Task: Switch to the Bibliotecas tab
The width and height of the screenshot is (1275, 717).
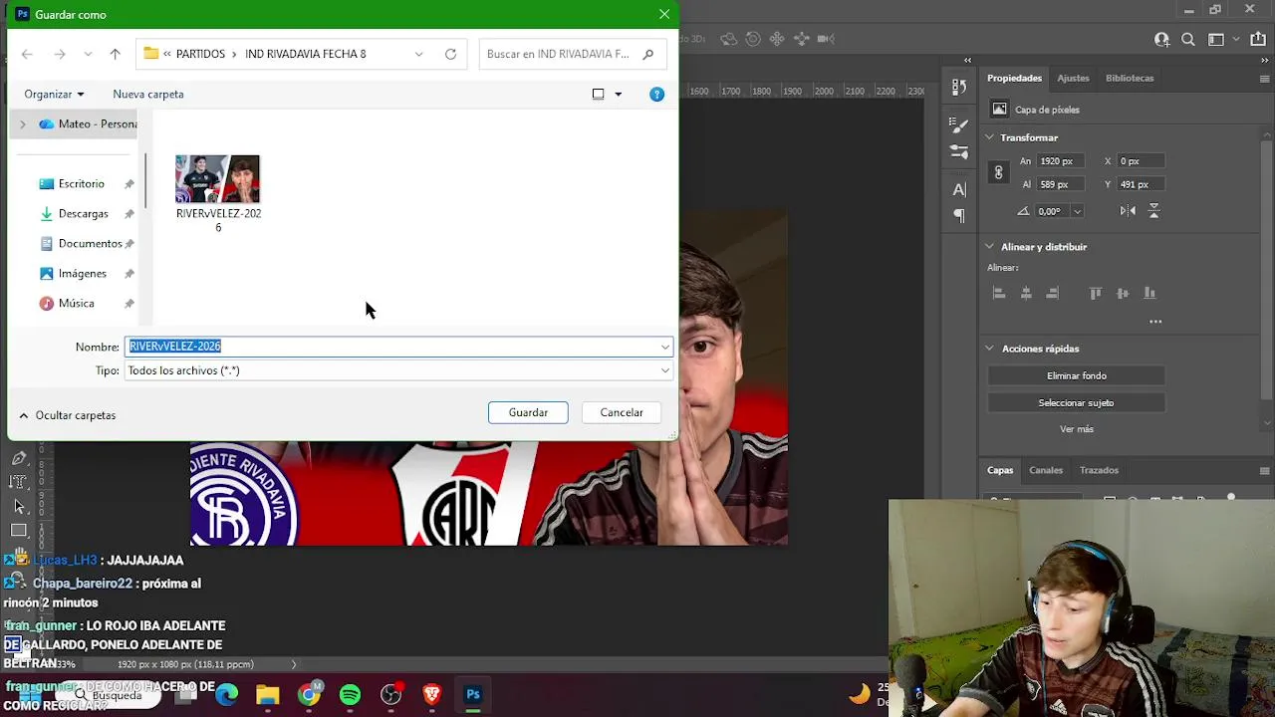Action: [x=1130, y=78]
